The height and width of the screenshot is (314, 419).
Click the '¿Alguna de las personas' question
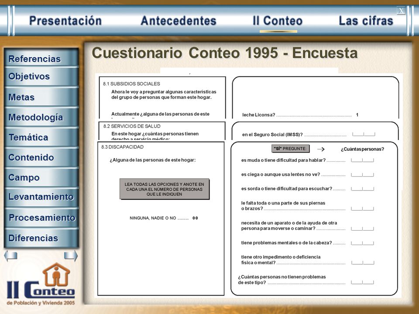coord(153,160)
